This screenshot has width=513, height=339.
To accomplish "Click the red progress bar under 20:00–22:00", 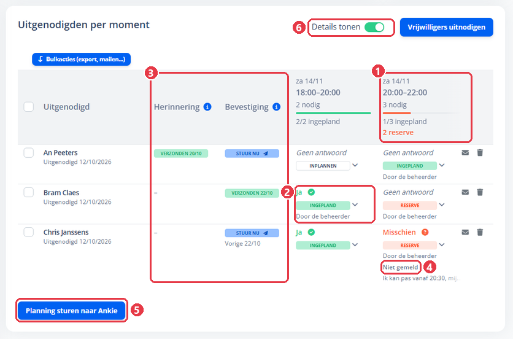I will [x=396, y=114].
